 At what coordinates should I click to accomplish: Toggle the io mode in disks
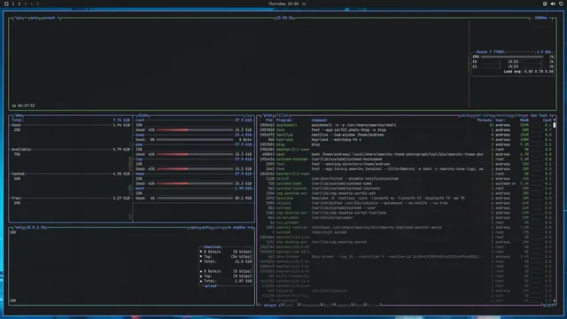(x=248, y=116)
